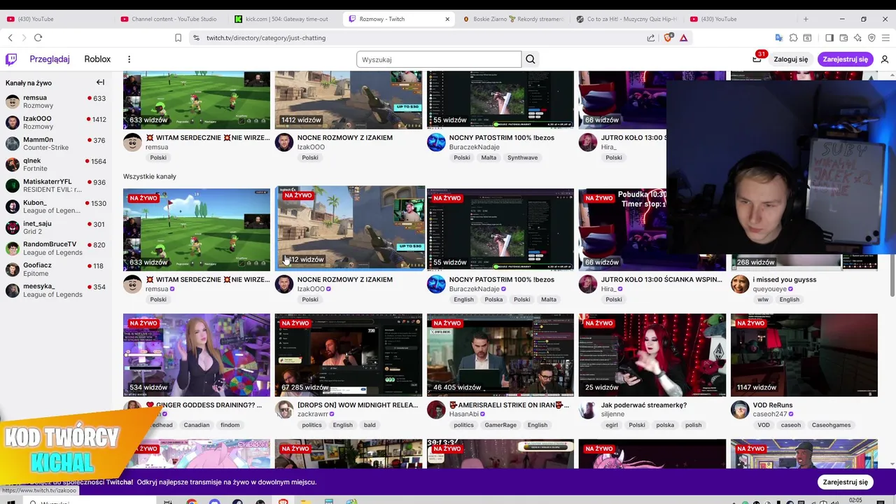The height and width of the screenshot is (504, 896).
Task: Open VOD ReRuns thumbnail with 1147 widzów
Action: pos(804,355)
